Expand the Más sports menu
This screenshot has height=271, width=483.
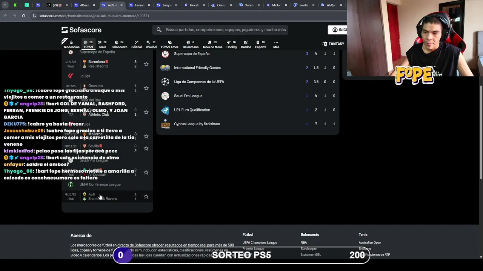276,44
